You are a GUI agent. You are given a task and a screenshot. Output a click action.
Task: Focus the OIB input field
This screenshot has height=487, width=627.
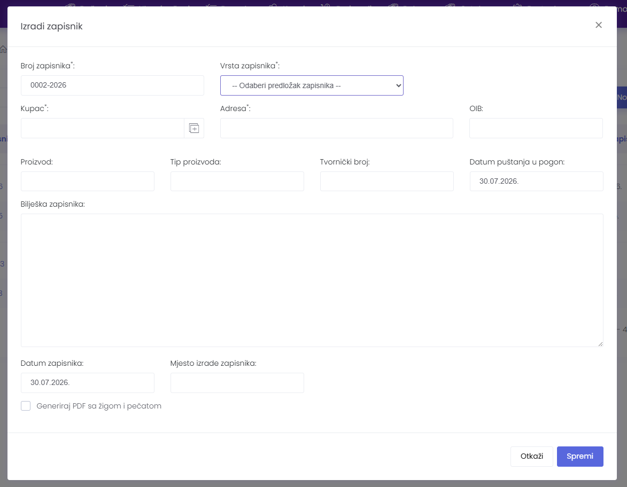click(x=536, y=128)
